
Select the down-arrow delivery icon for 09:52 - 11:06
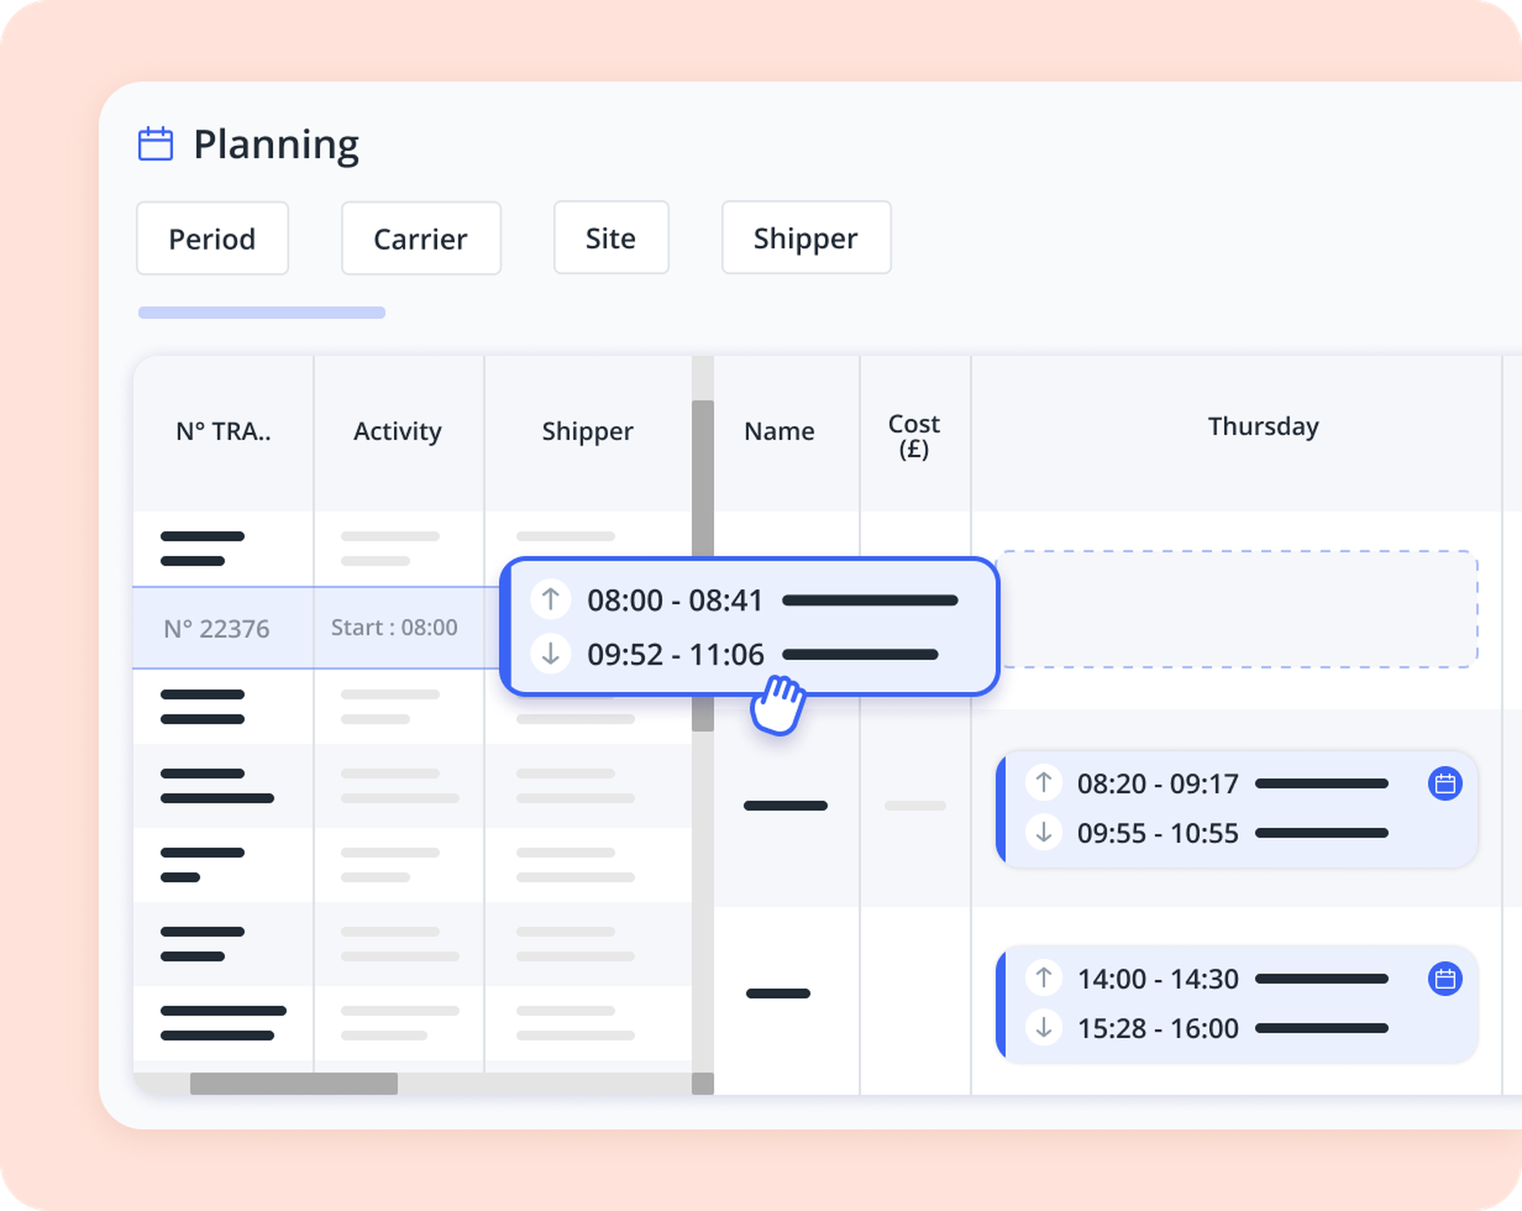[551, 654]
